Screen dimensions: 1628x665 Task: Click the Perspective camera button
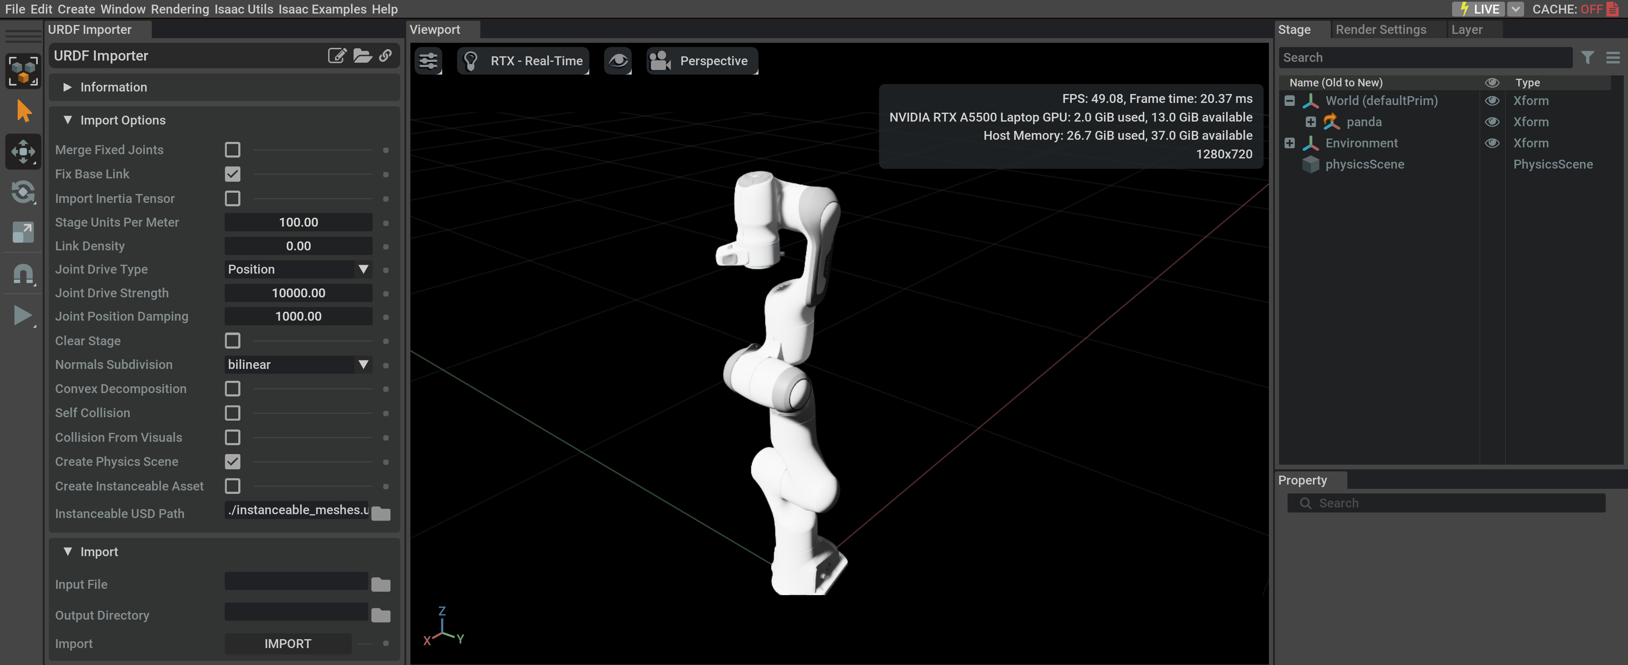coord(702,61)
